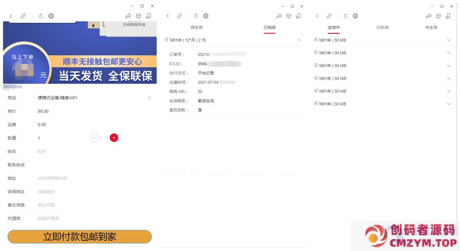Viewport: 460px width, 251px height.
Task: Expand the last NB1年 | 50 MB package
Action: 448,104
